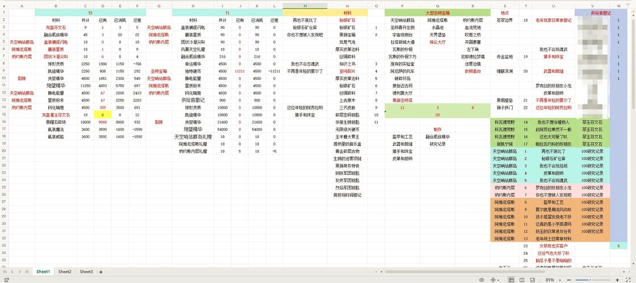Select row 33 header
The image size is (636, 283).
pos(4,246)
